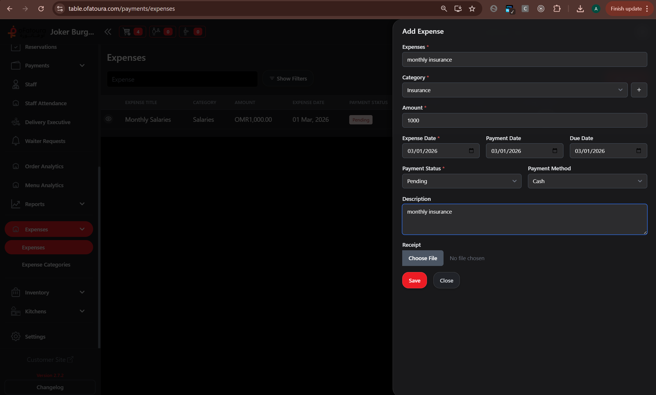Screen dimensions: 656x395
Task: Click the Close button in Add Expense
Action: (446, 280)
